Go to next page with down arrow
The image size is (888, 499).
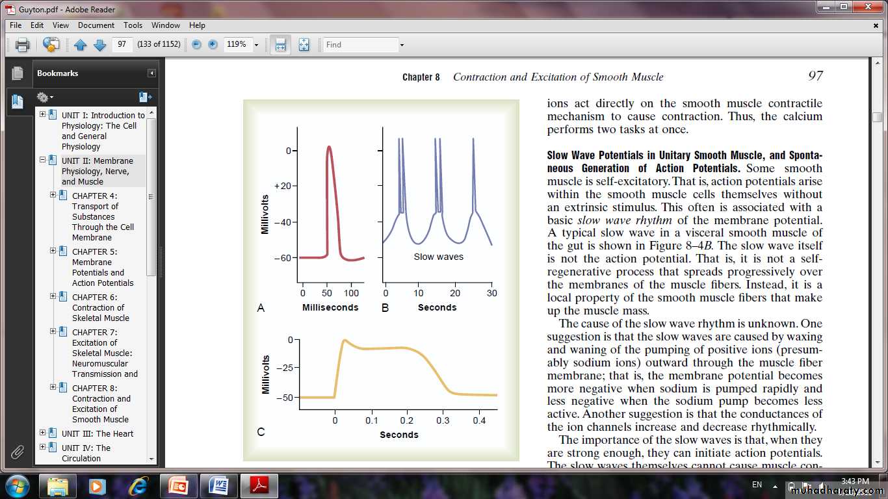[99, 45]
